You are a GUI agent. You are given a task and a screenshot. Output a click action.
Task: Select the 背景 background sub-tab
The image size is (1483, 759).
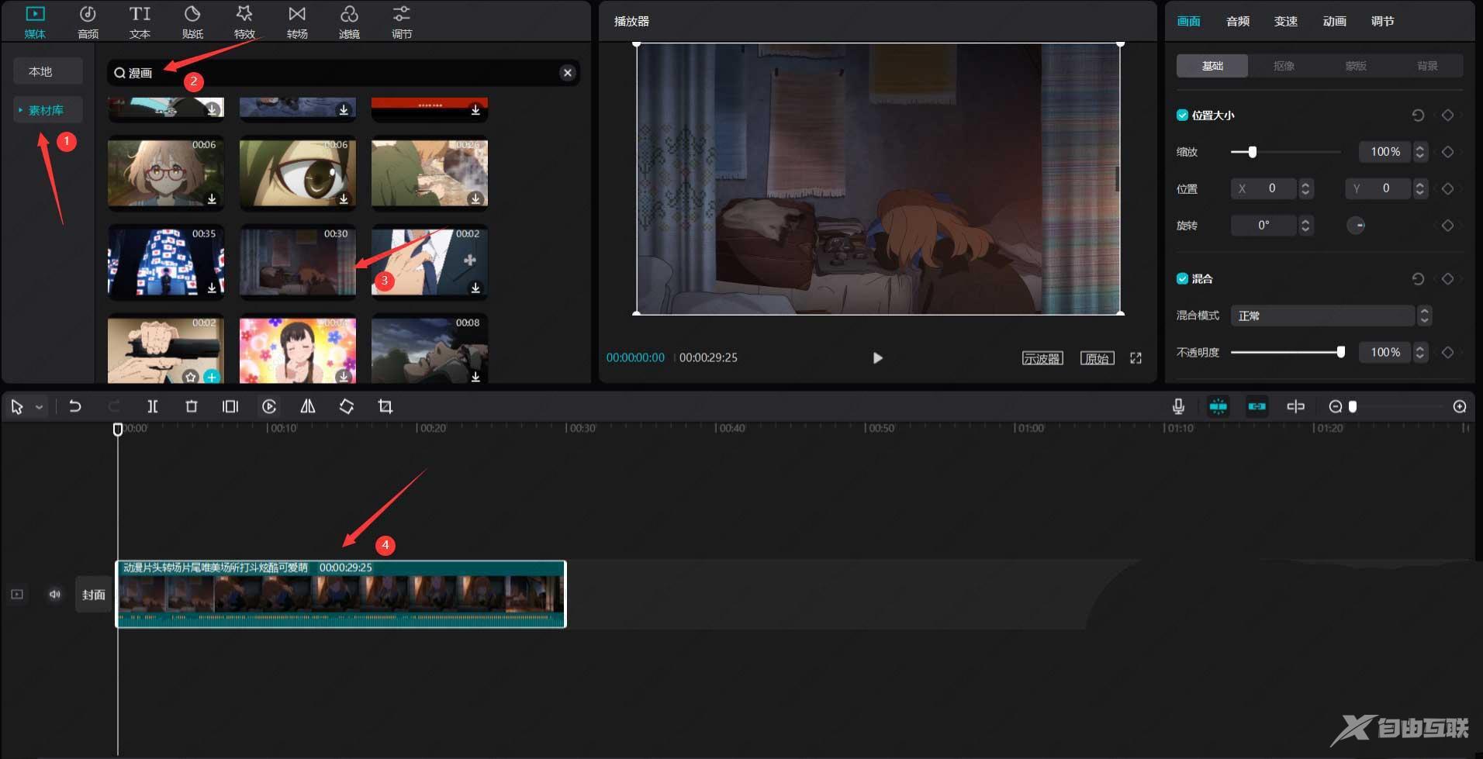[1427, 66]
